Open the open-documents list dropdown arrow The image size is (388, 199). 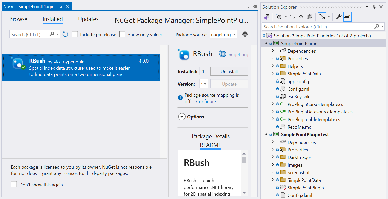pos(249,7)
